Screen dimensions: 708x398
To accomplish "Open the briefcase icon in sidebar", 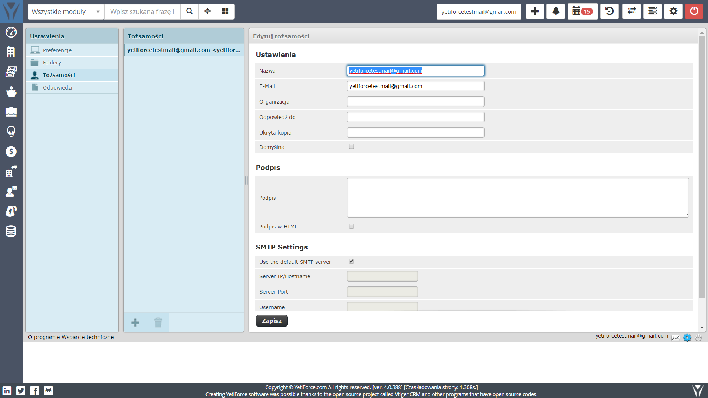I will tap(11, 112).
